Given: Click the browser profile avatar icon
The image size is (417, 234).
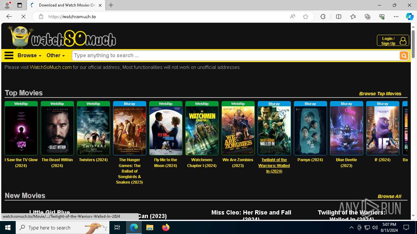Looking at the screenshot, I should pos(7,5).
